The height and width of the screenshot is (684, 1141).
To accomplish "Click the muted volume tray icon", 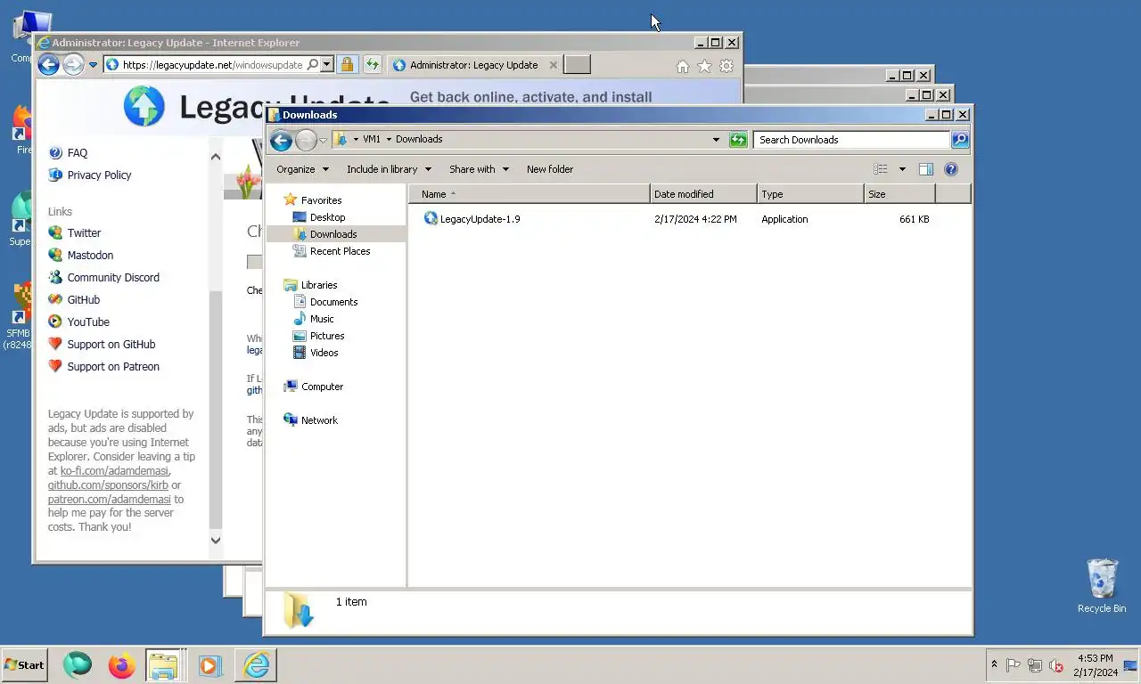I will tap(1056, 665).
